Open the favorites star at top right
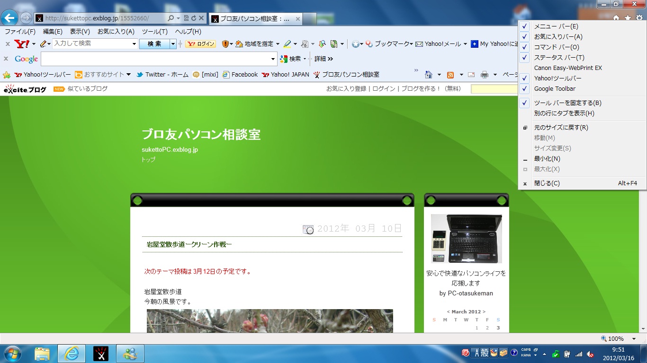This screenshot has height=363, width=647. click(x=628, y=17)
